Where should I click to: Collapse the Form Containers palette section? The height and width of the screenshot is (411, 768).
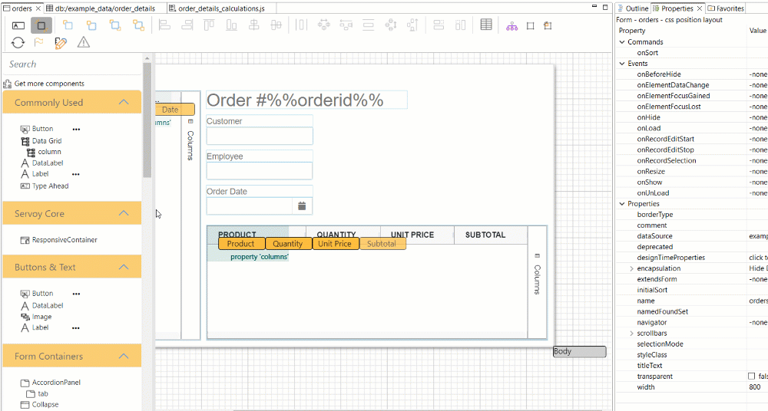(x=123, y=356)
